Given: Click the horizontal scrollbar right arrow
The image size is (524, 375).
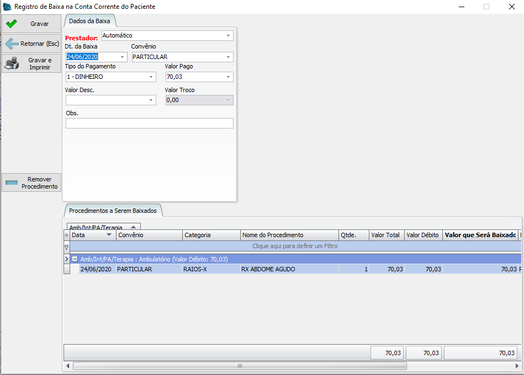Looking at the screenshot, I should [517, 366].
